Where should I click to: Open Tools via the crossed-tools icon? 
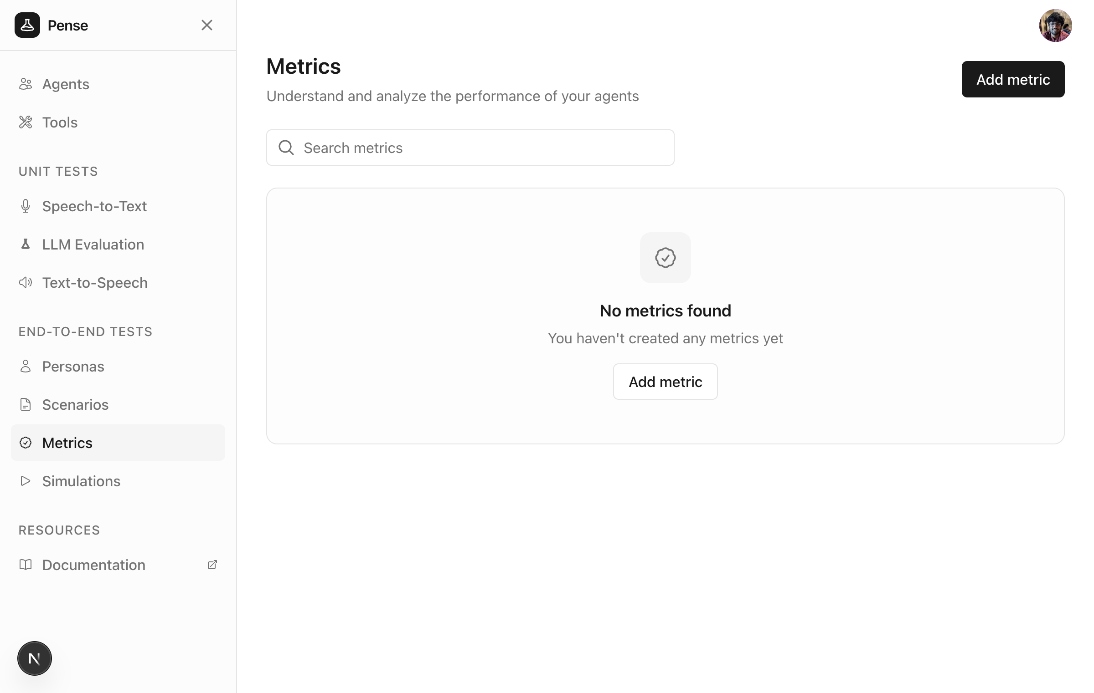(x=26, y=122)
